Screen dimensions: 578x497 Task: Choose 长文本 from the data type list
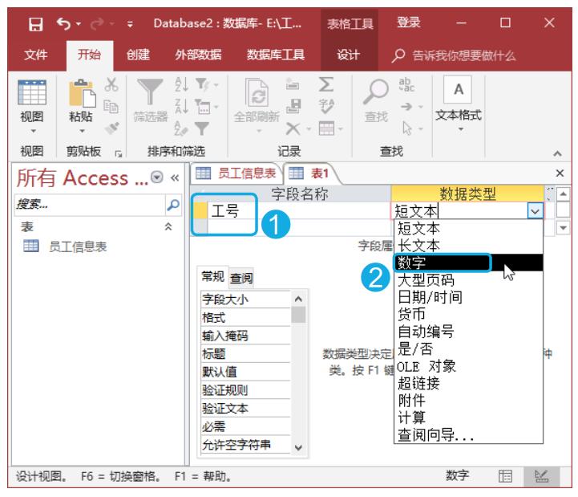(x=468, y=246)
